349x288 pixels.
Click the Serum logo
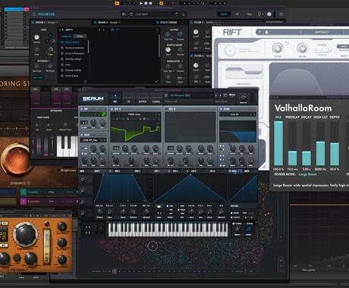click(93, 99)
